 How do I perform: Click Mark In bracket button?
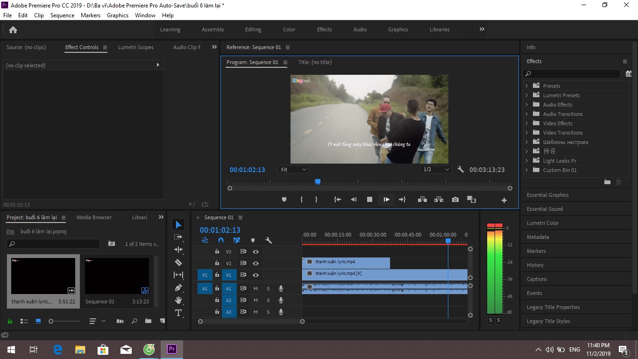click(x=301, y=200)
